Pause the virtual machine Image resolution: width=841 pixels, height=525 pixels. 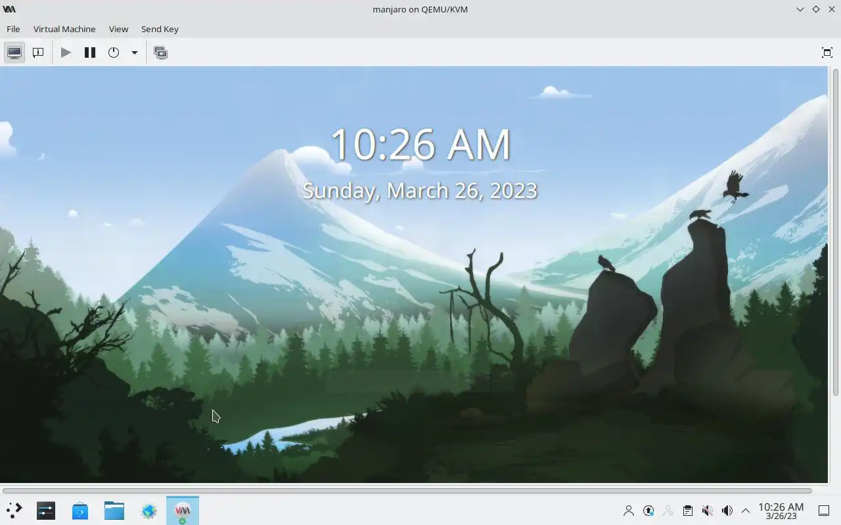tap(90, 52)
